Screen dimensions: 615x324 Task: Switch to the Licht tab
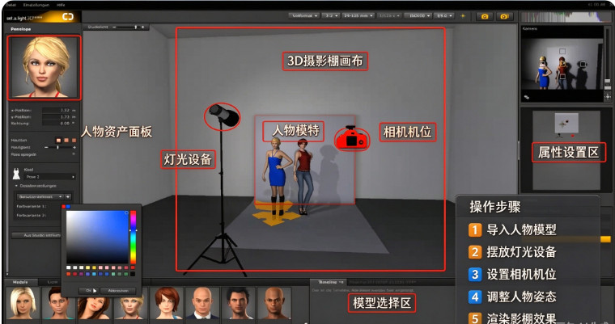51,282
